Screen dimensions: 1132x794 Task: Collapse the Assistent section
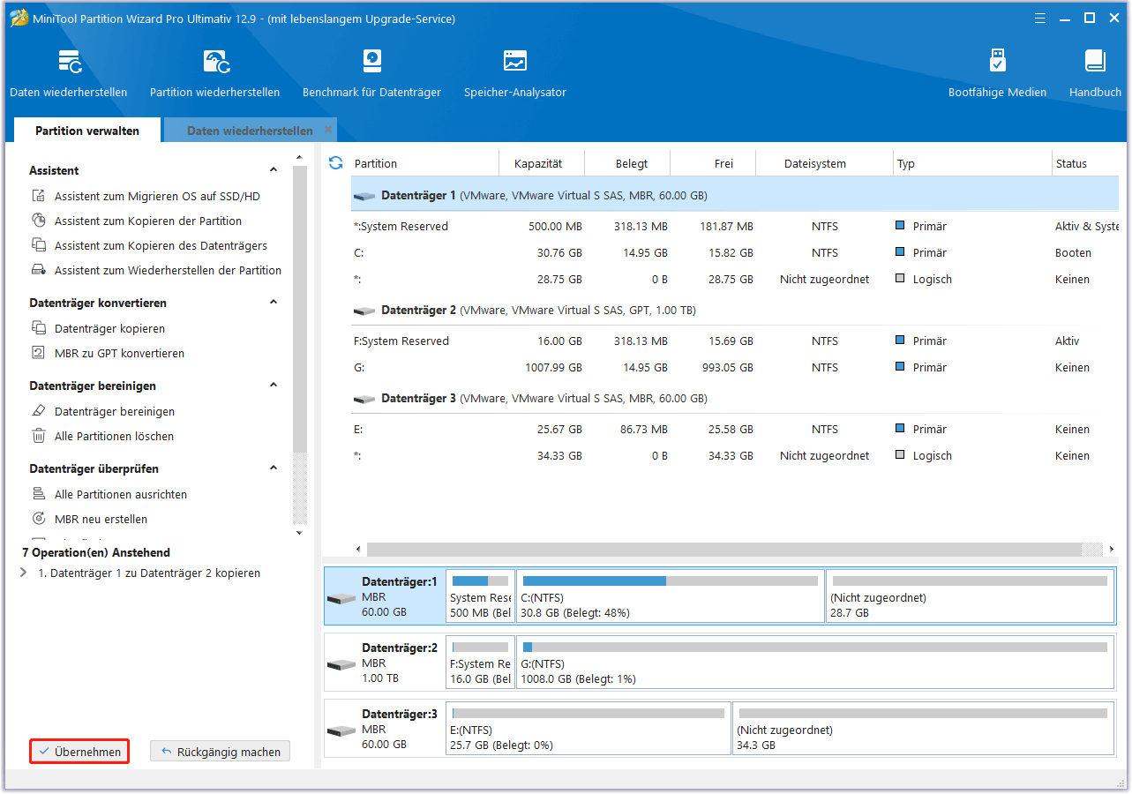[274, 169]
